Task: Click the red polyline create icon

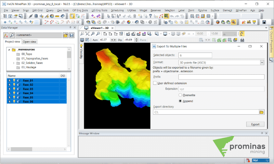Action: coord(46,22)
